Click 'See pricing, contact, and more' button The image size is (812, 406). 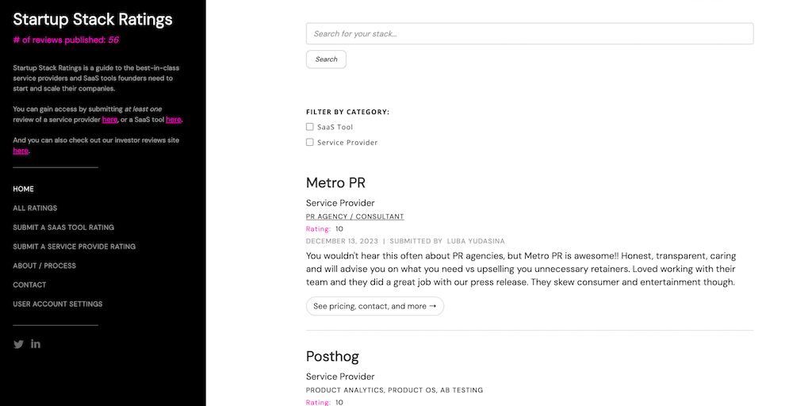coord(374,306)
